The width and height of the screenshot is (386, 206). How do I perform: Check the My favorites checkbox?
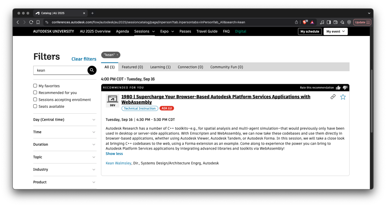[x=35, y=86]
